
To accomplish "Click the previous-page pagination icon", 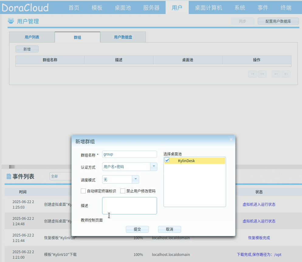I will (x=262, y=74).
